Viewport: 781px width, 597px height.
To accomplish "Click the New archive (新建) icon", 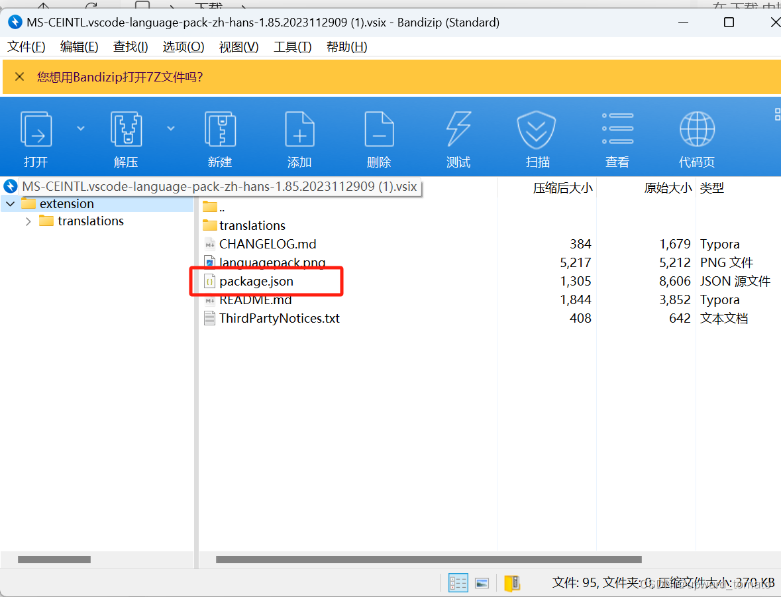I will click(220, 129).
